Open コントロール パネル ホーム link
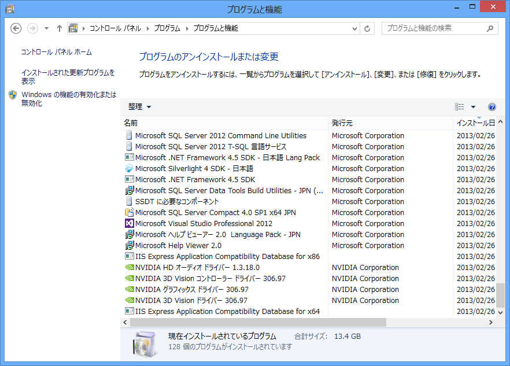Viewport: 510px width, 366px height. click(57, 52)
